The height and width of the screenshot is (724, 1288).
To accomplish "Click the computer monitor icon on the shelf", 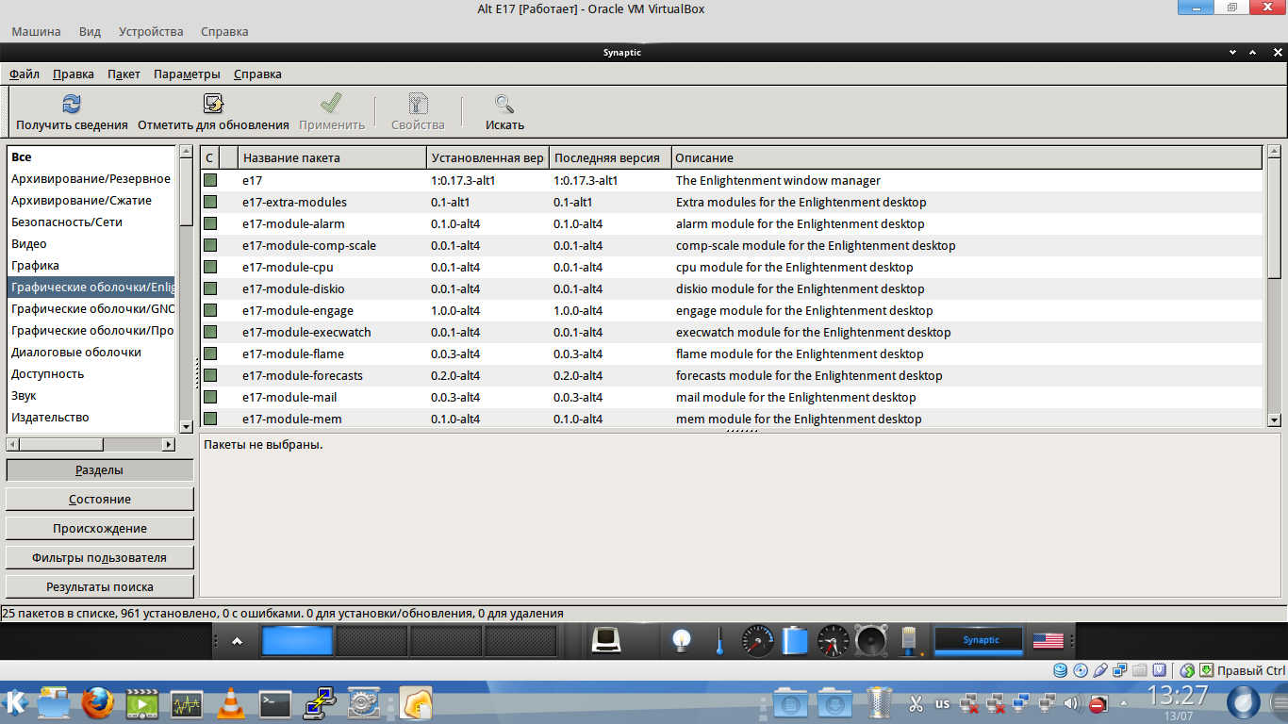I will click(x=604, y=641).
